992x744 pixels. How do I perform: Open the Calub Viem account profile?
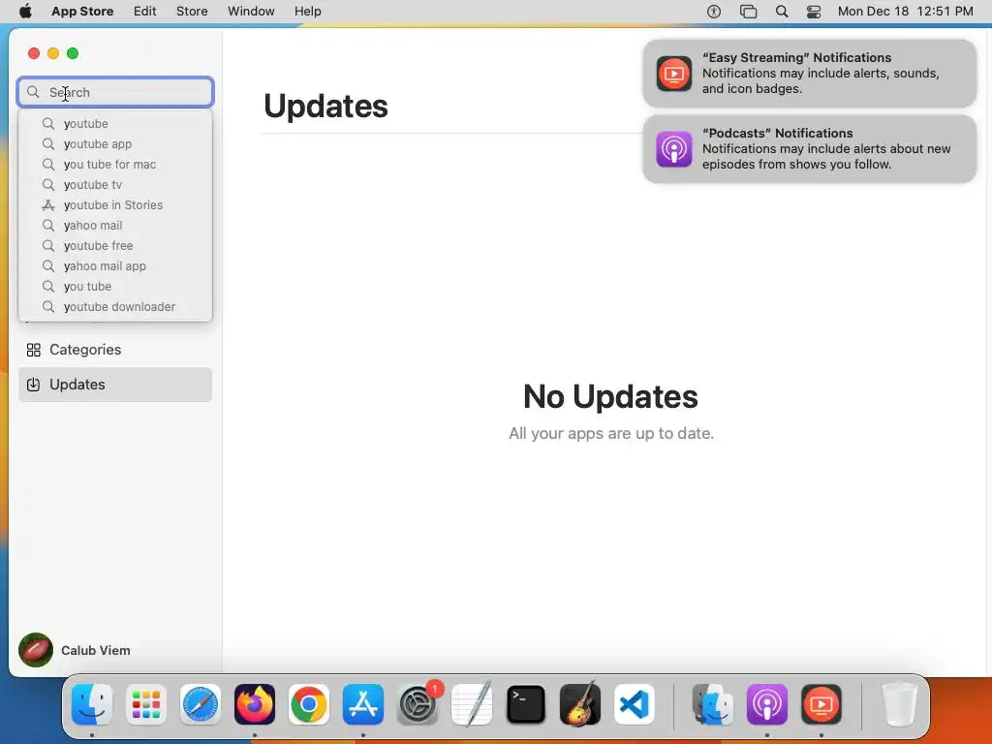coord(75,650)
